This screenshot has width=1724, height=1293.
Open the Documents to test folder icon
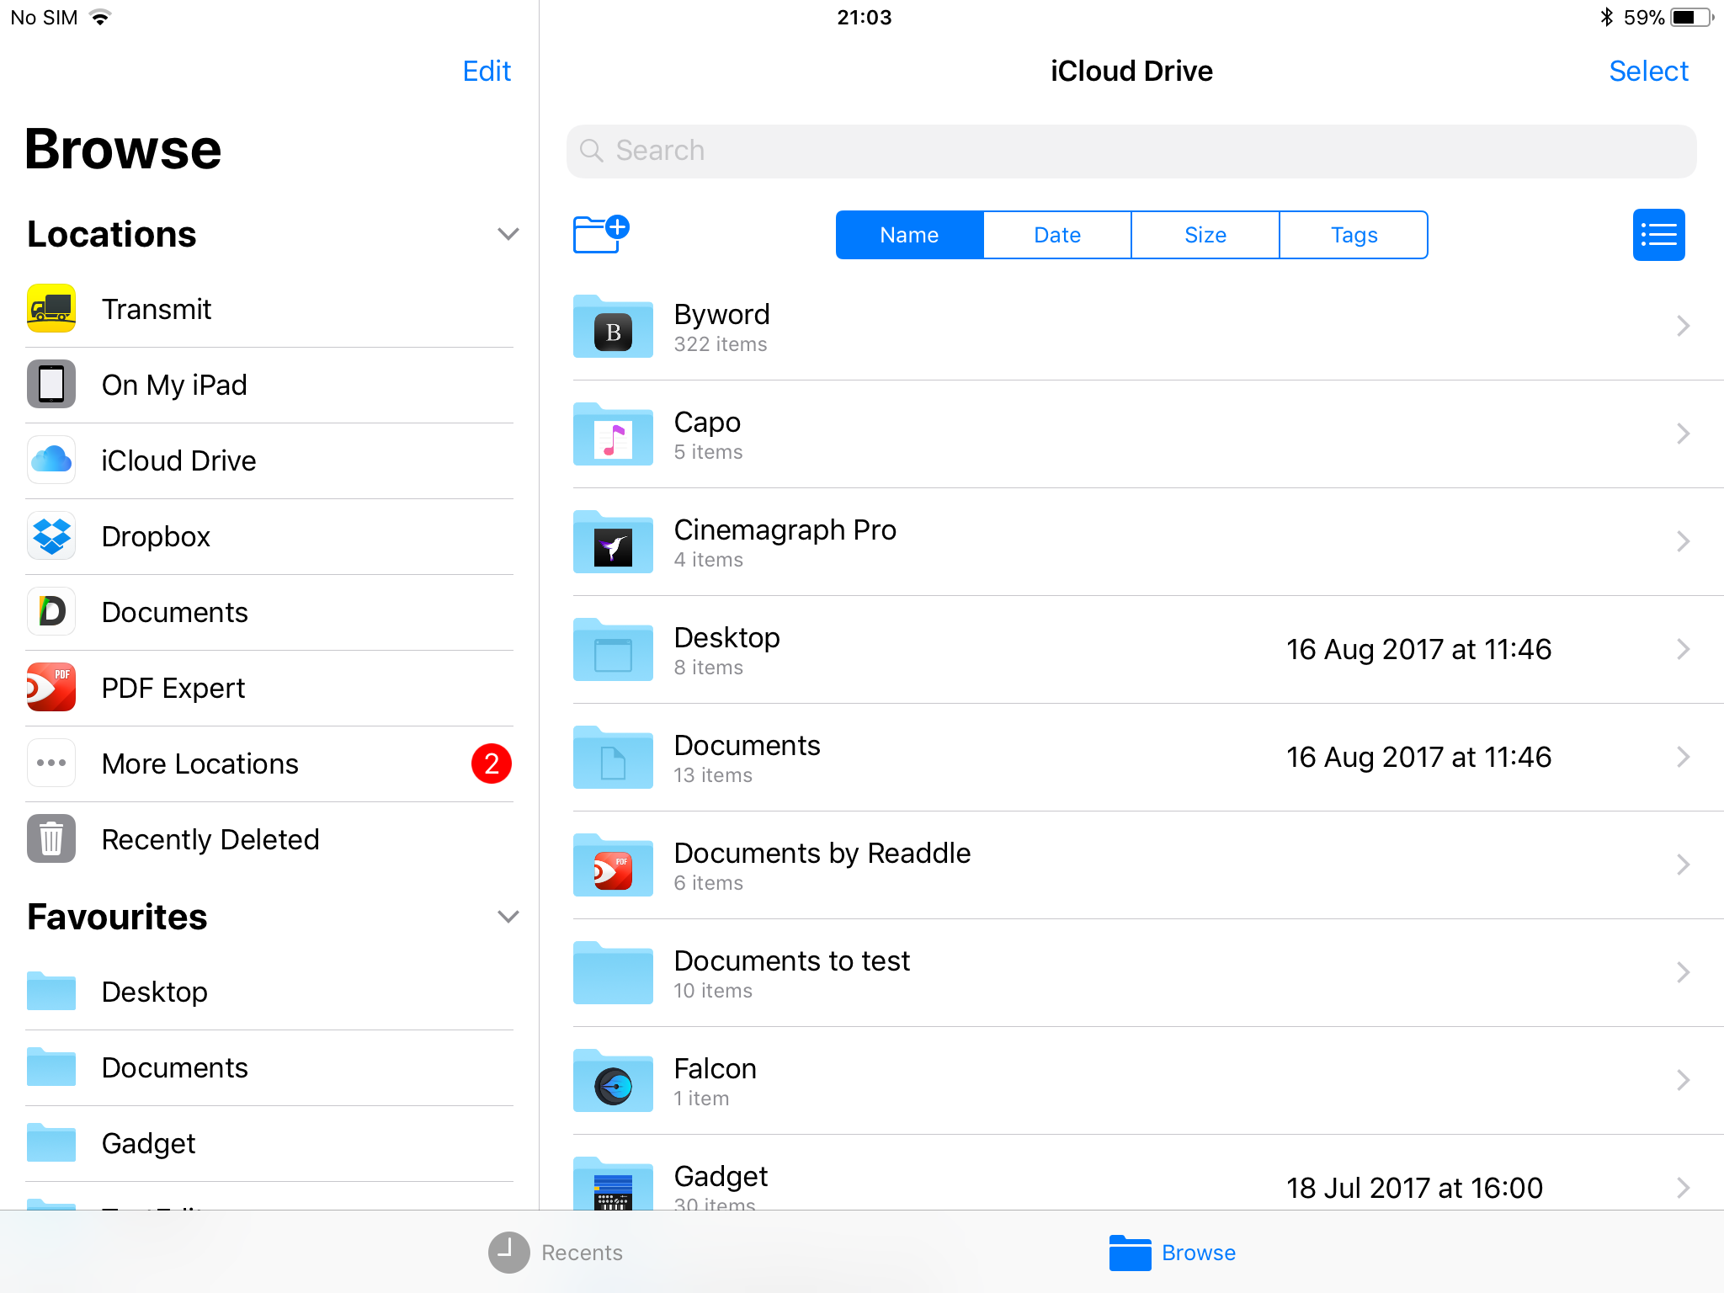613,973
